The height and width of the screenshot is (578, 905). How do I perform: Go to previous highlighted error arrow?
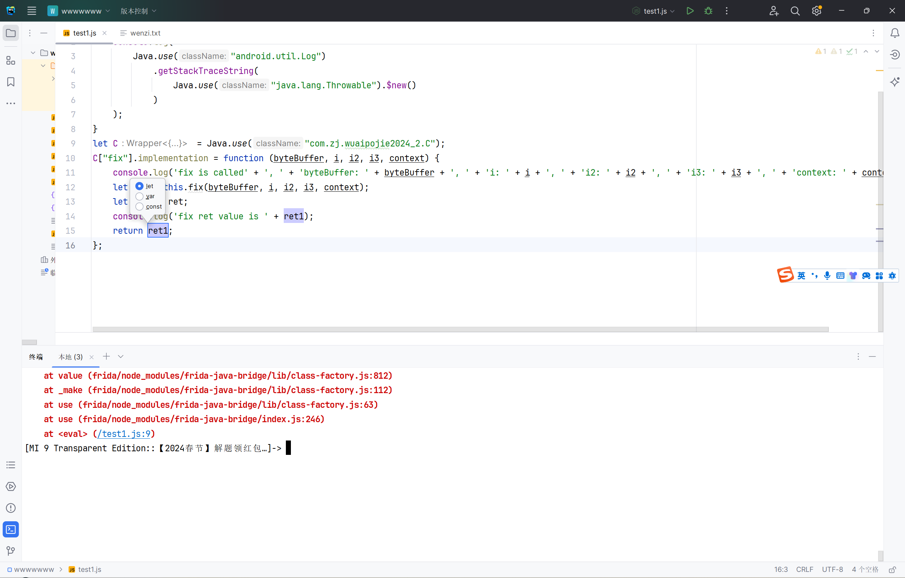865,51
